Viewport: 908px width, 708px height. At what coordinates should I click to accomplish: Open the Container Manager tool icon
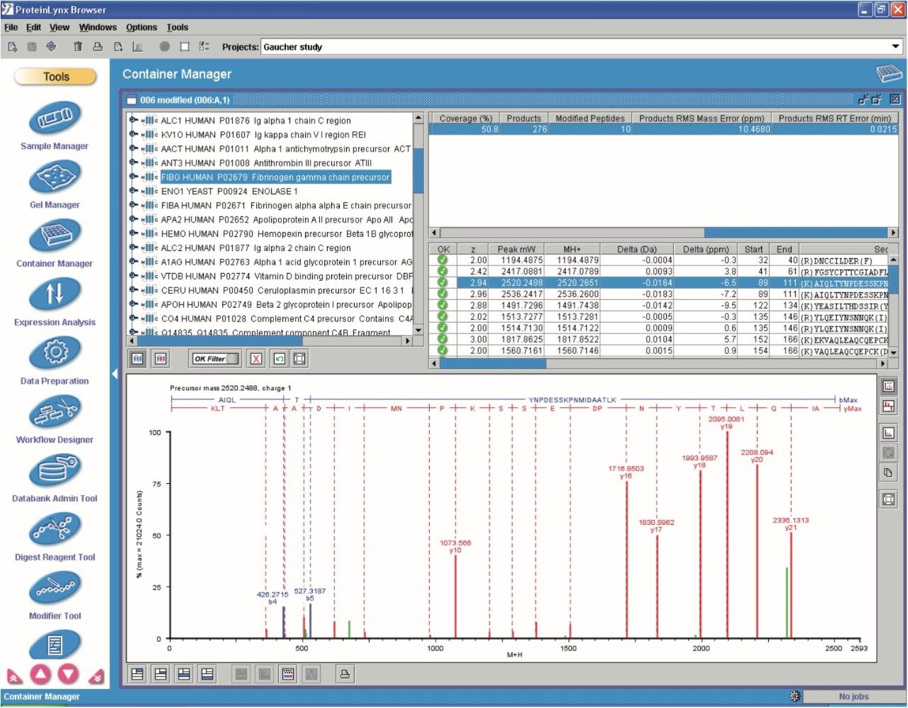coord(55,236)
